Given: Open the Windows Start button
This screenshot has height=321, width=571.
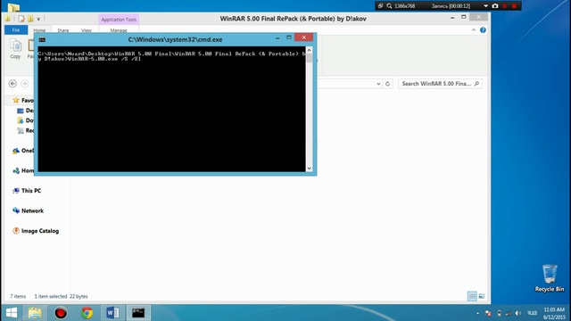Looking at the screenshot, I should 12,313.
